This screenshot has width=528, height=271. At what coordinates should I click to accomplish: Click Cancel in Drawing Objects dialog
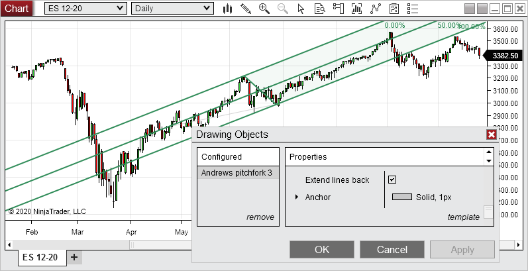coord(392,250)
